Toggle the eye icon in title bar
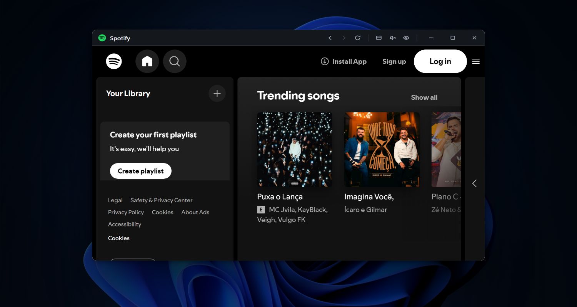The width and height of the screenshot is (577, 307). pos(406,38)
